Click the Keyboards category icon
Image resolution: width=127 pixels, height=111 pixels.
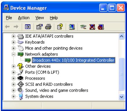[x=21, y=42]
